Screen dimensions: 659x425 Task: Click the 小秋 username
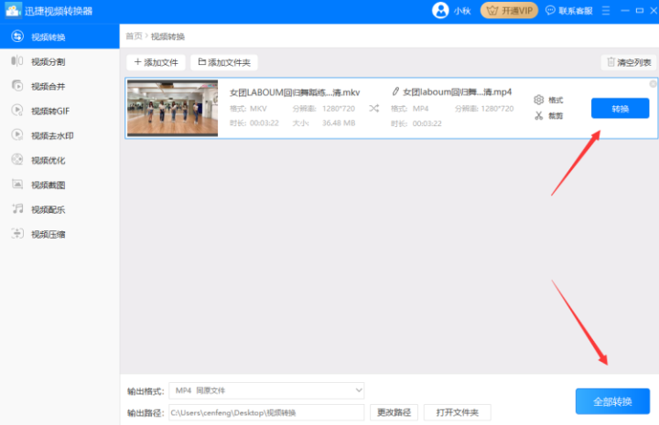tap(462, 11)
